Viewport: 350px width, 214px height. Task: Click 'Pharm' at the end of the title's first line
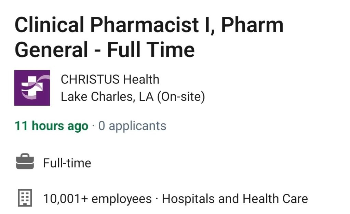[252, 24]
